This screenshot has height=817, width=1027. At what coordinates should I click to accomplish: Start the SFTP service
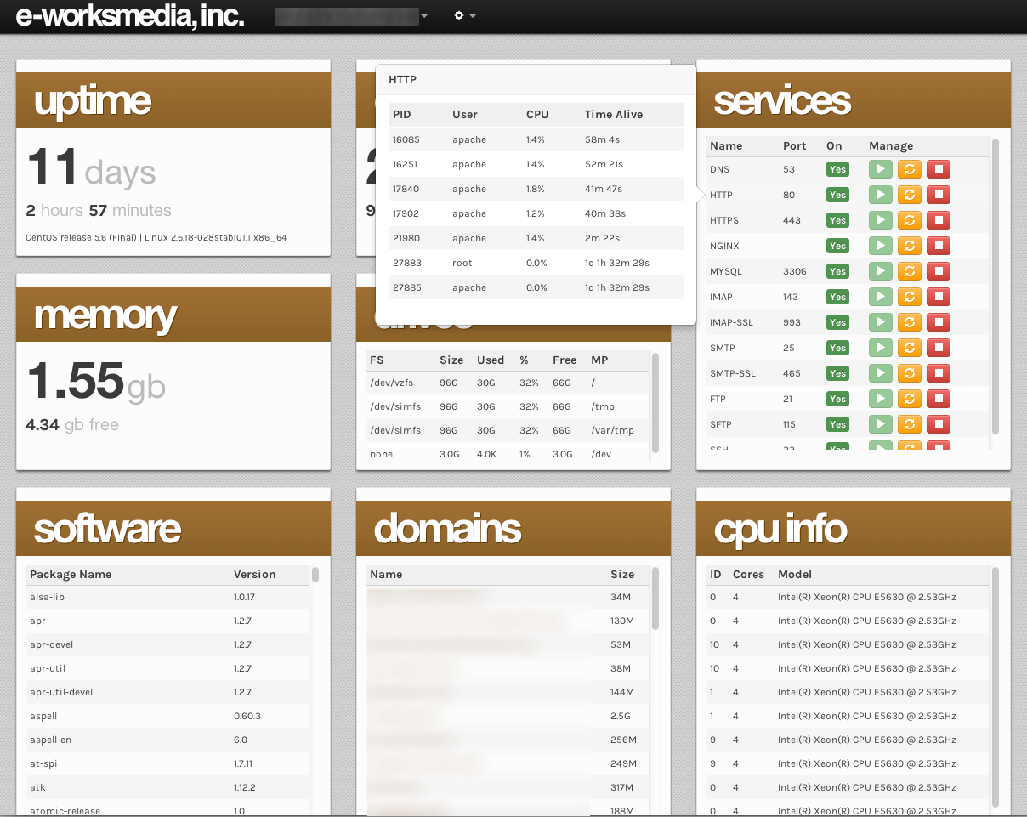881,424
